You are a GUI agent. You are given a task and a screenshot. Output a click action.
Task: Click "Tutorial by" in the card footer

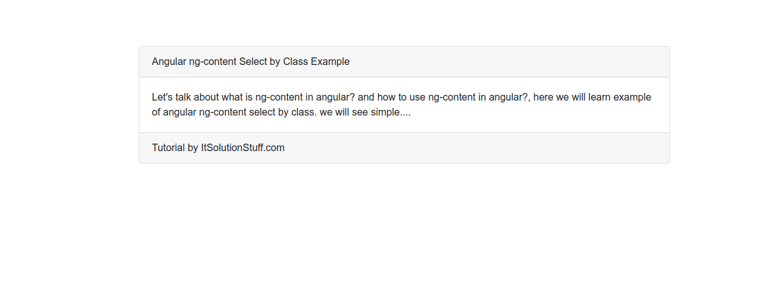coord(175,148)
